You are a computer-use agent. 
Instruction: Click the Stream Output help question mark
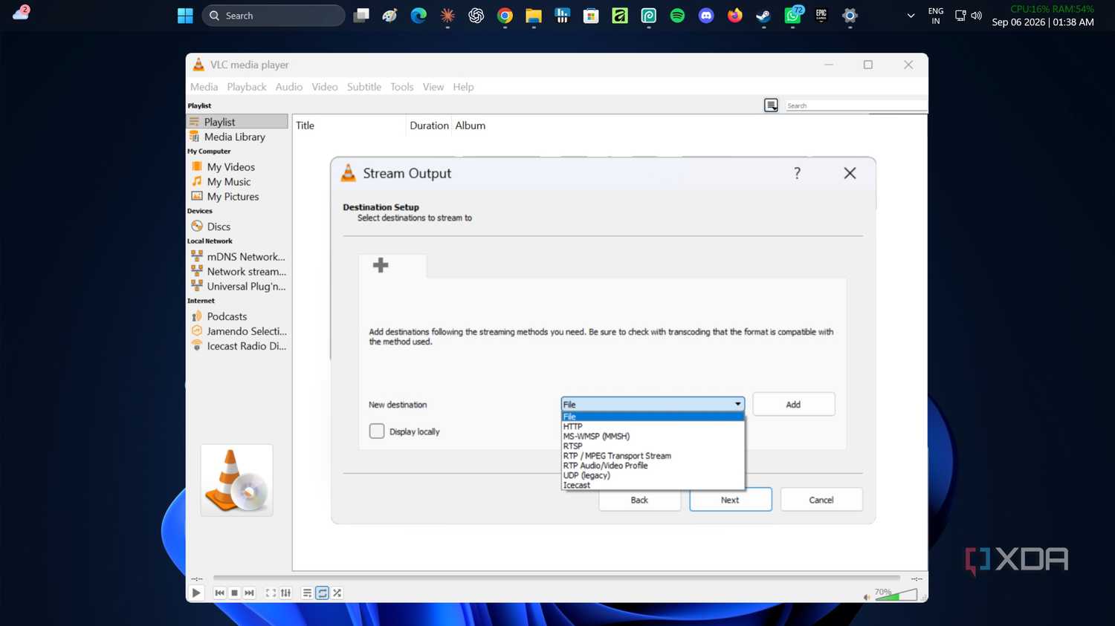coord(797,173)
